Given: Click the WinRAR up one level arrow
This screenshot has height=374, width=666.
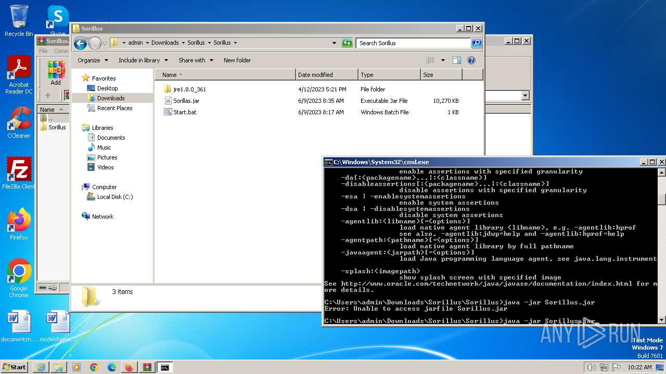Looking at the screenshot, I should click(48, 96).
